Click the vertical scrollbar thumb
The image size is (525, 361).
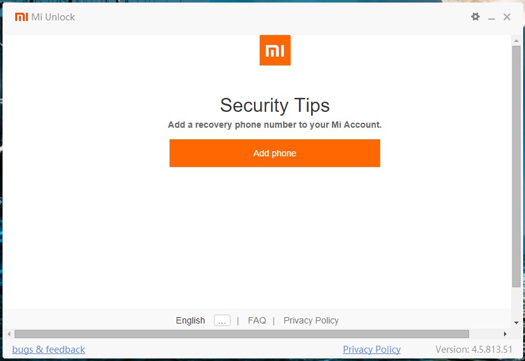[x=516, y=165]
